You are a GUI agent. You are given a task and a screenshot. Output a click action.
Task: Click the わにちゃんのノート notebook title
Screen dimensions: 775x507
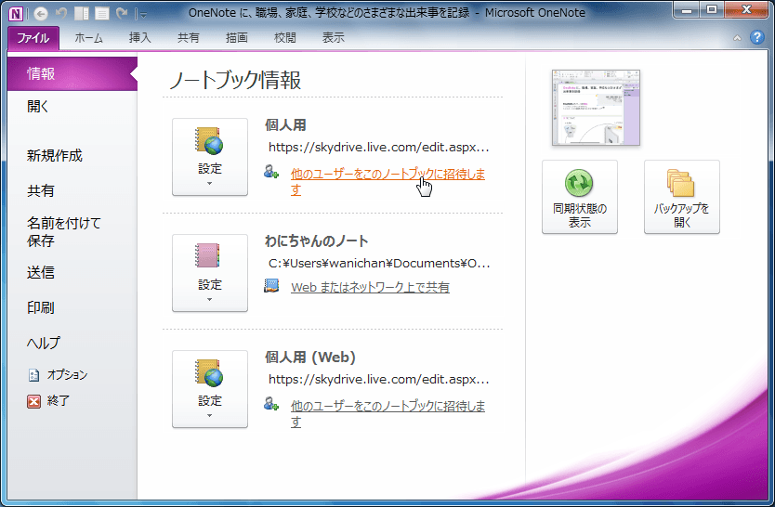pyautogui.click(x=317, y=240)
